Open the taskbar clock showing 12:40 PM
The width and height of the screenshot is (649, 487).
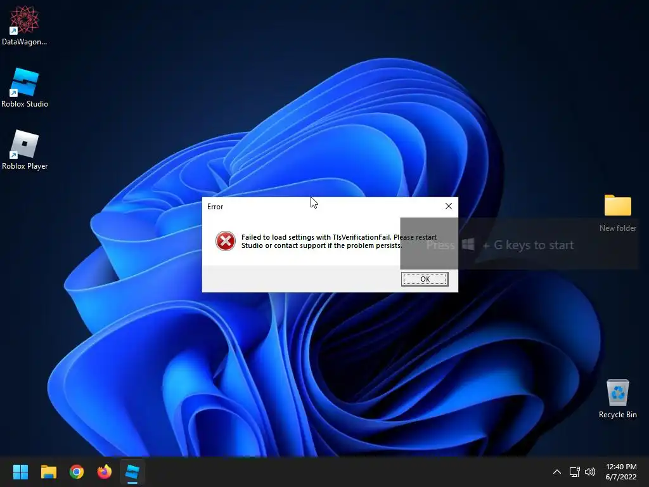click(x=621, y=472)
